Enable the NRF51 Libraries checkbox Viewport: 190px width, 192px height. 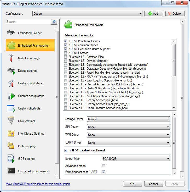[x=66, y=53]
